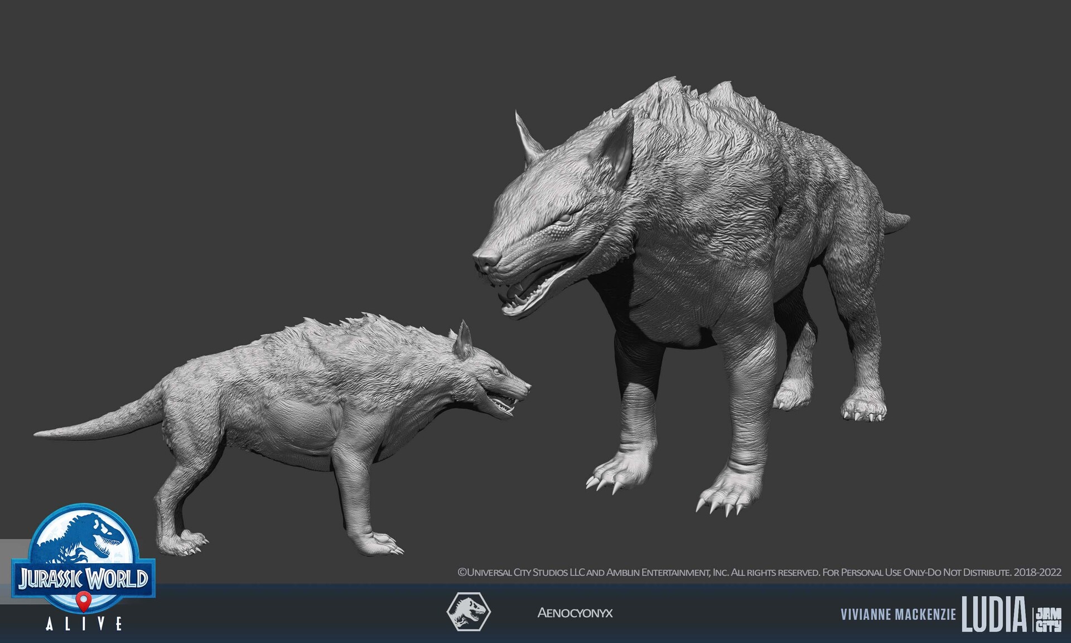Click the Jam City logo
1071x643 pixels.
[x=1049, y=620]
